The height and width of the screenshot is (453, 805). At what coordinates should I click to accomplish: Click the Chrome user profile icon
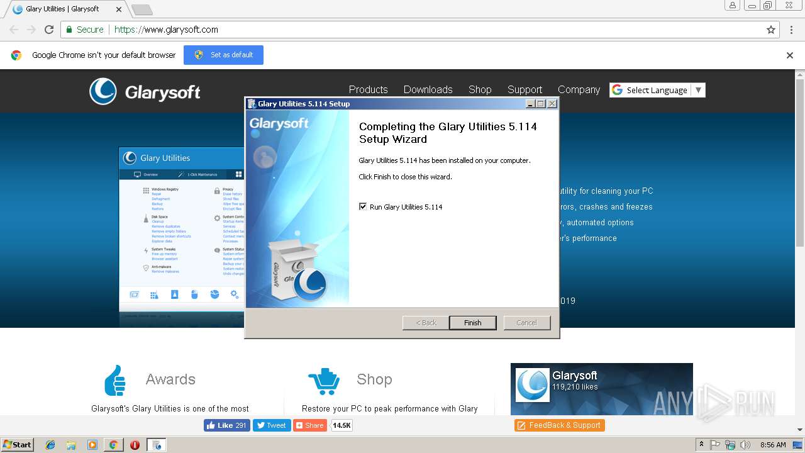click(732, 5)
